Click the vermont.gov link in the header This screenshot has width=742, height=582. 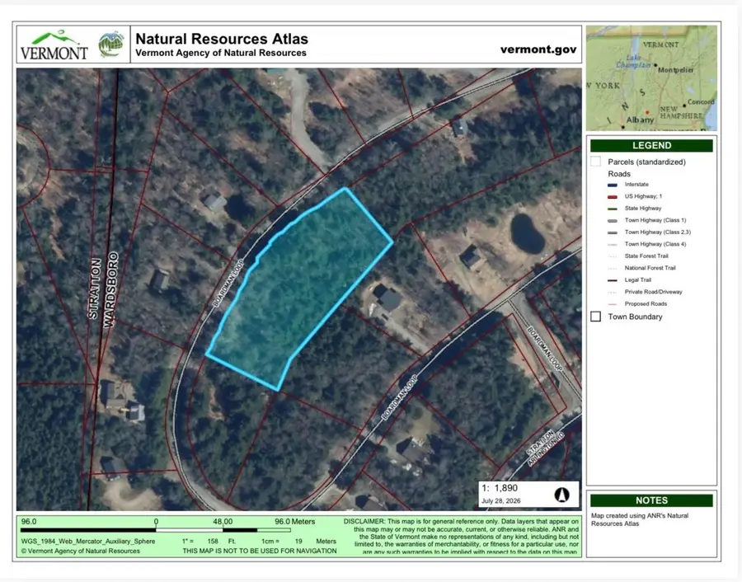(538, 49)
